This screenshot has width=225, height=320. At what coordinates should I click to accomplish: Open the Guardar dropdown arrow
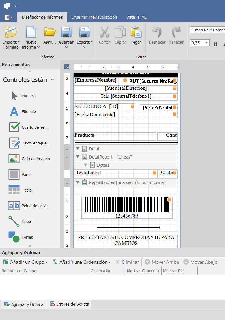(66, 47)
